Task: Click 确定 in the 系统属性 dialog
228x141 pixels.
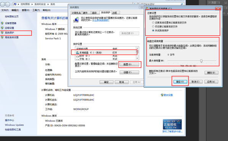Action: (106, 82)
